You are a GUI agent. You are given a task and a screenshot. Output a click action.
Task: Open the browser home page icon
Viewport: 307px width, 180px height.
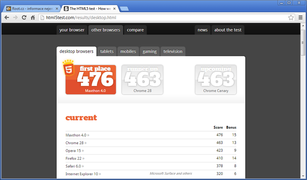[x=33, y=18]
